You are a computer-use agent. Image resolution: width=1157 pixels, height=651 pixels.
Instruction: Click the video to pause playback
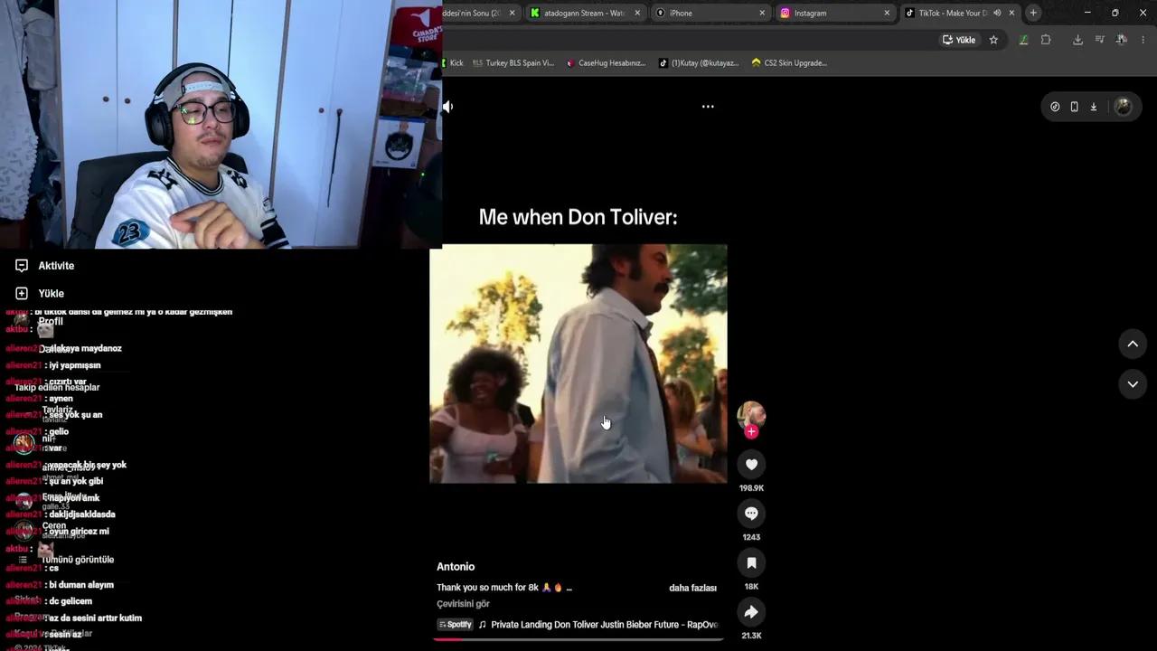[578, 363]
